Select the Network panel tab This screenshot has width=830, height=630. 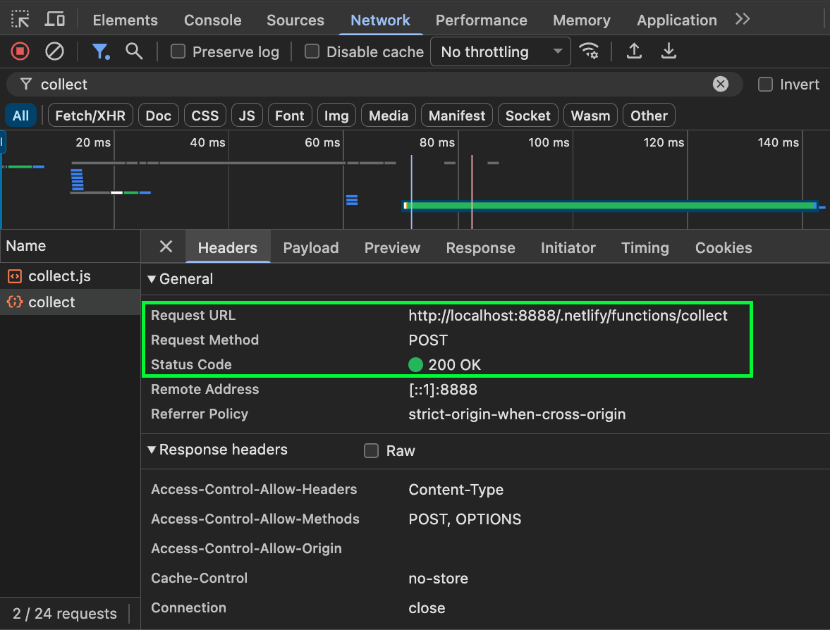[x=381, y=20]
